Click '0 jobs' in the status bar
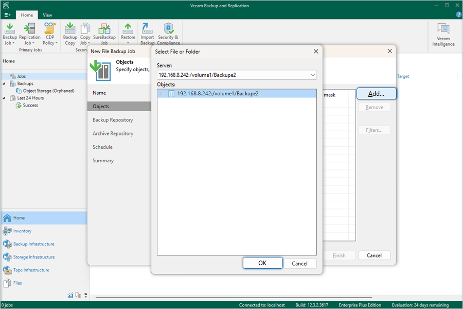 point(7,305)
